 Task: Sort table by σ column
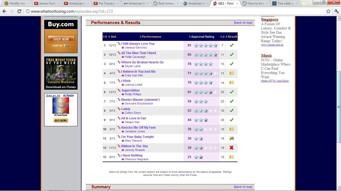click(x=222, y=37)
